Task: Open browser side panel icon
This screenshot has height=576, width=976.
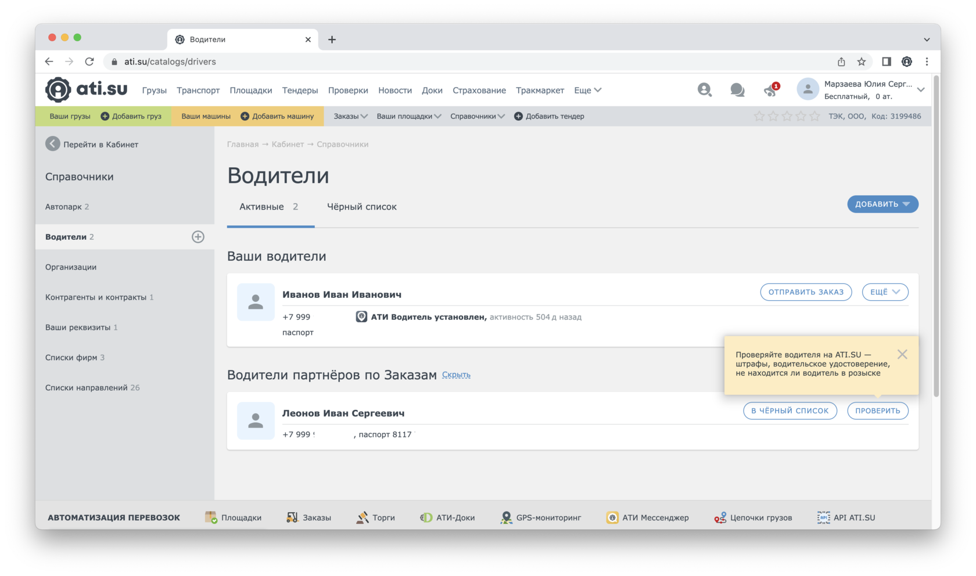Action: click(x=887, y=62)
